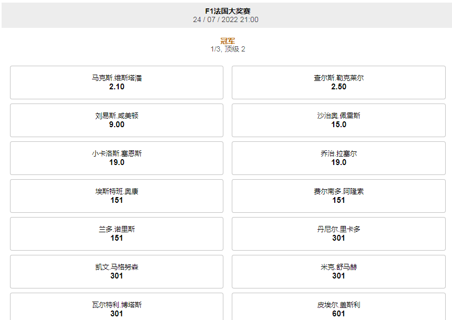Click the F1法国大奖赛 event title
This screenshot has width=452, height=320.
(x=226, y=9)
